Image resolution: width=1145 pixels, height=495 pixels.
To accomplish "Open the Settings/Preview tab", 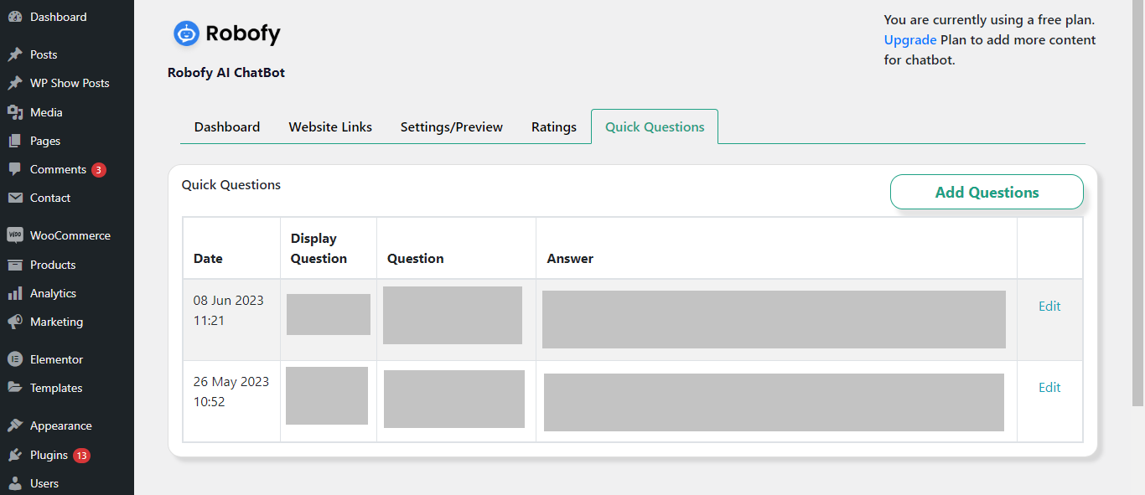I will click(x=452, y=127).
